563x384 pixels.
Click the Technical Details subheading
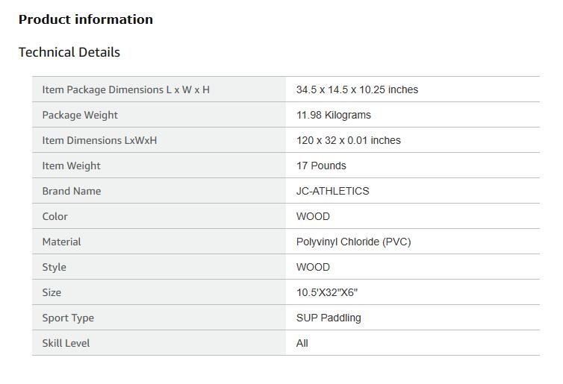[x=69, y=52]
